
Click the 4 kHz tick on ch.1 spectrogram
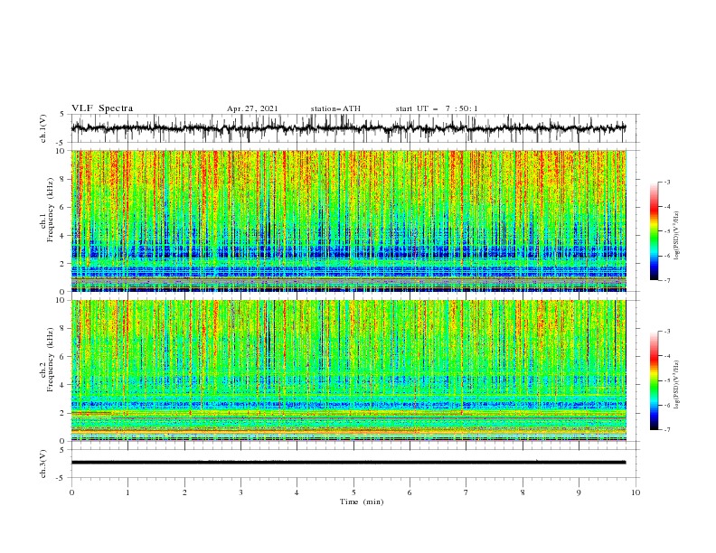tap(63, 236)
